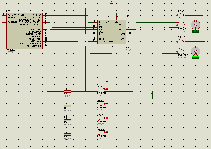Click the '10k' value under R1
The image size is (211, 149).
(65, 93)
